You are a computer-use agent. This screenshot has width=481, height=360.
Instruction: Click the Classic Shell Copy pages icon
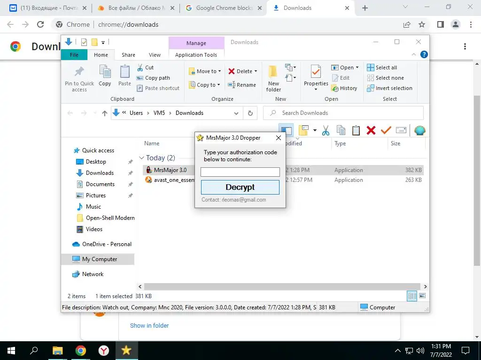341,130
